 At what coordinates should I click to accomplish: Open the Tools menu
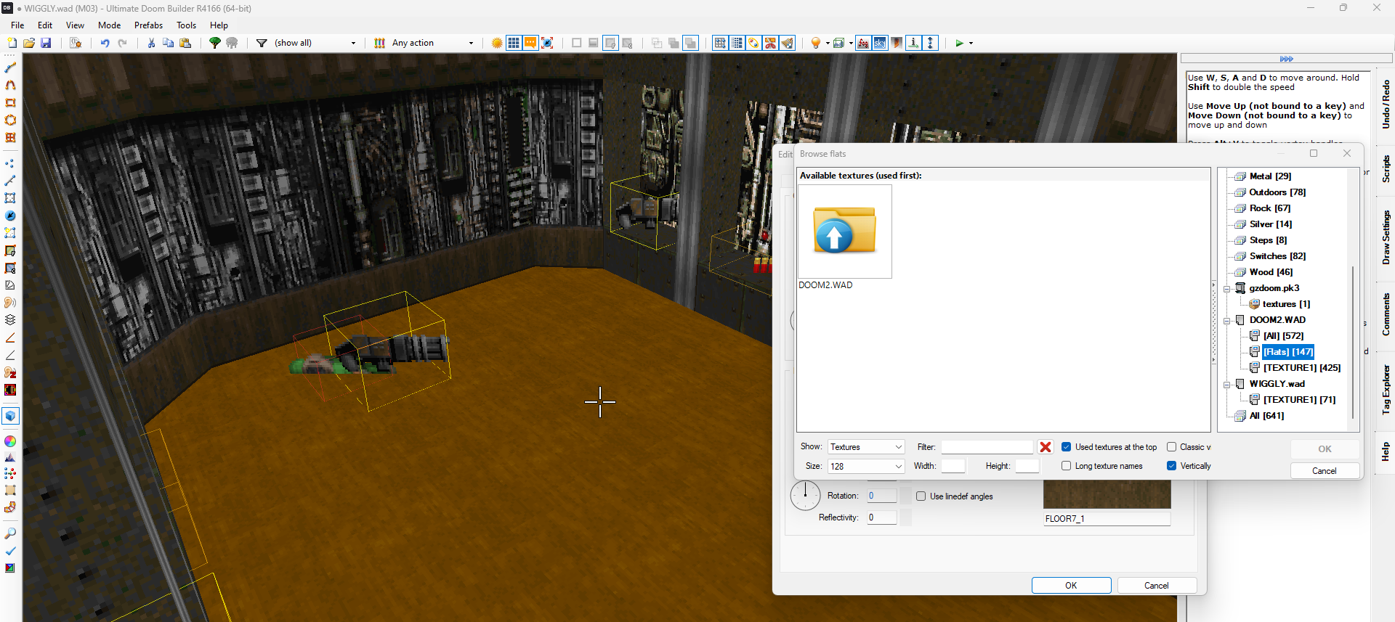[x=186, y=25]
